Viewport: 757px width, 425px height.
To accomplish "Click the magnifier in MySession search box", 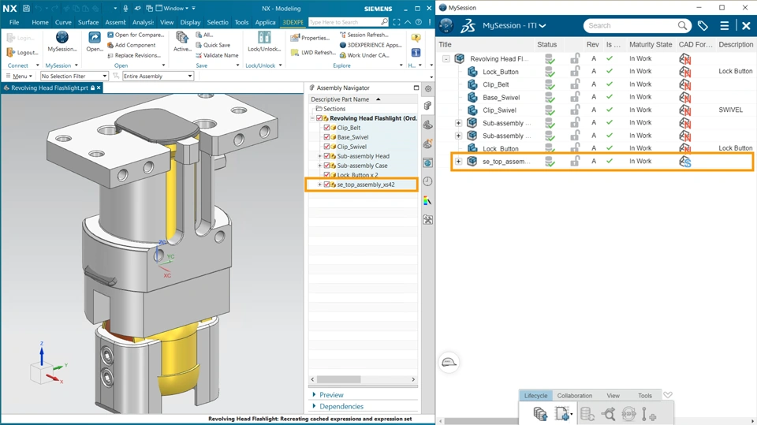I will click(682, 25).
